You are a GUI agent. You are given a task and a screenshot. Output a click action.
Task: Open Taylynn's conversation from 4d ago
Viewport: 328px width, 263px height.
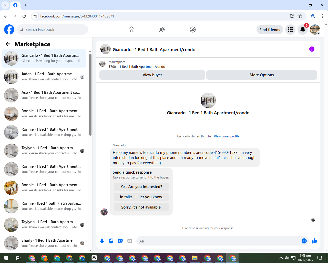coord(44,225)
